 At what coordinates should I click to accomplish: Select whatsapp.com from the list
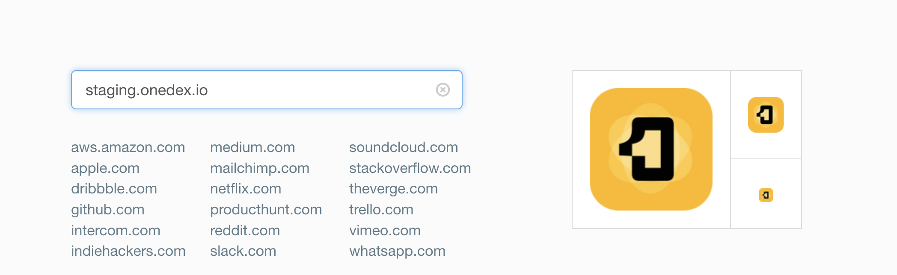tap(397, 252)
